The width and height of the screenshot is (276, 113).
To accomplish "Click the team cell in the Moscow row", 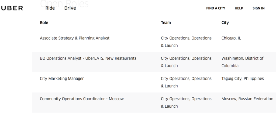I will point(186,103).
